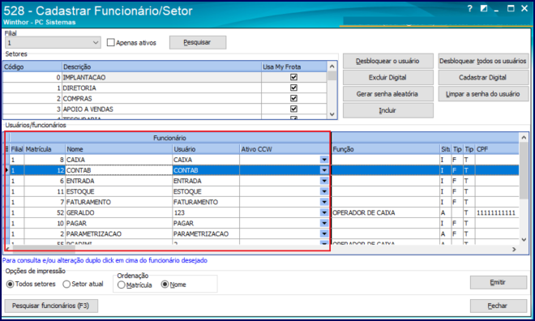Sort by the Matrícula column header

[x=45, y=149]
